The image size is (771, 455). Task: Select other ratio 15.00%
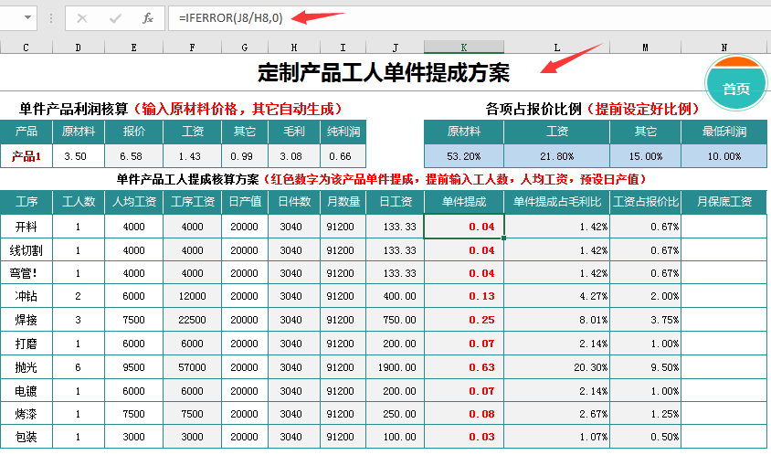645,156
